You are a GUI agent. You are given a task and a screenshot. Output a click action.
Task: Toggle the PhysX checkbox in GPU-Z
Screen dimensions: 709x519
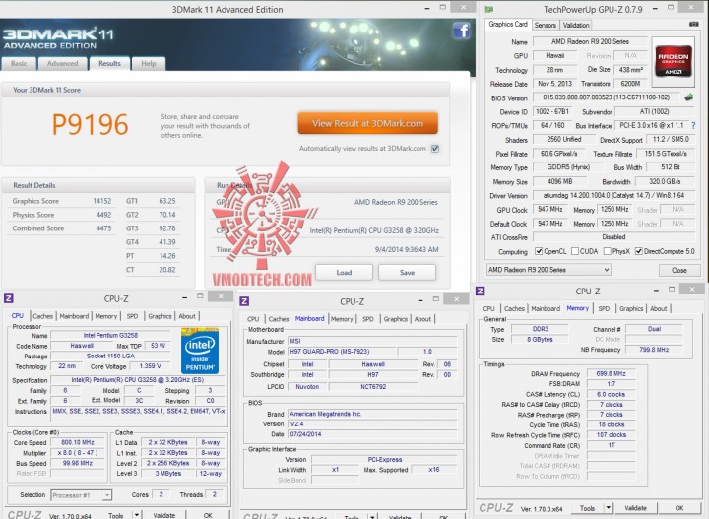point(608,251)
